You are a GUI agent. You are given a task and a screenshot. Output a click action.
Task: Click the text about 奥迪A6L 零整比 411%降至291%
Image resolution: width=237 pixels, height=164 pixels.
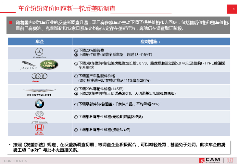114,80
